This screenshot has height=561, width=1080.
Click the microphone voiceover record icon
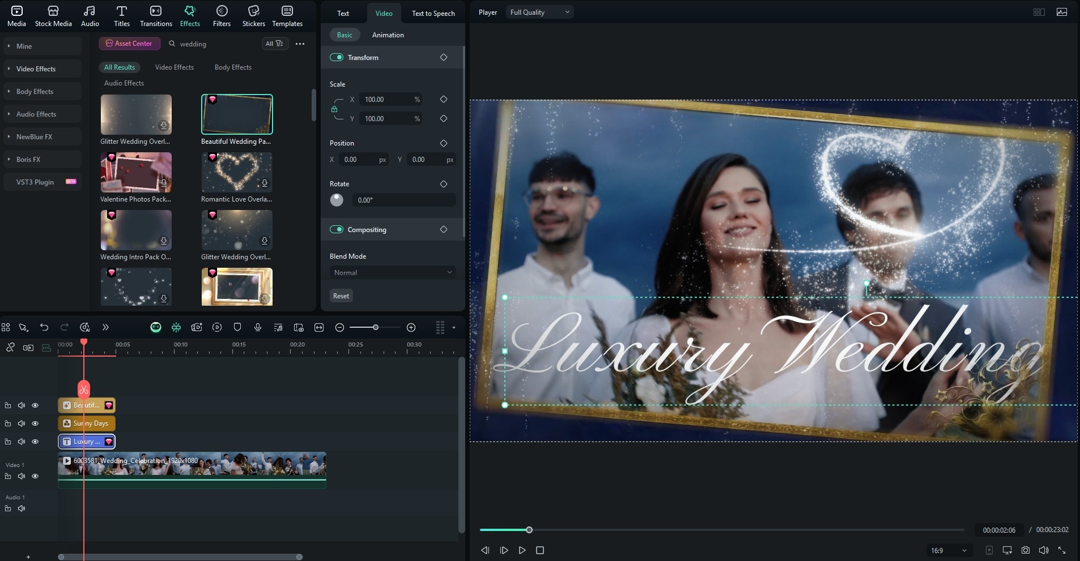[258, 327]
